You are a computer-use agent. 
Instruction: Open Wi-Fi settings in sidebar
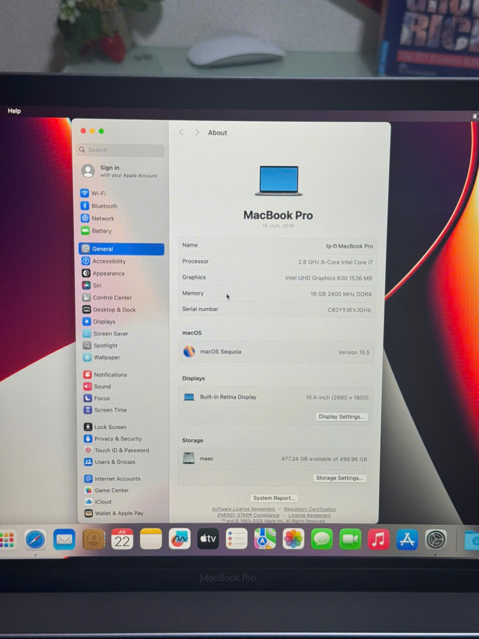[93, 193]
